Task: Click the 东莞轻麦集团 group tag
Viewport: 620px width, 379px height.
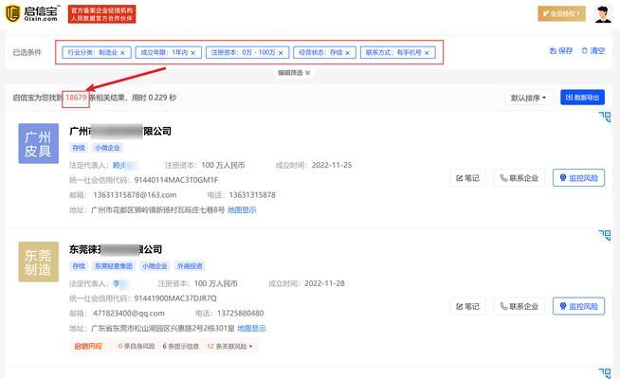Action: click(x=114, y=266)
